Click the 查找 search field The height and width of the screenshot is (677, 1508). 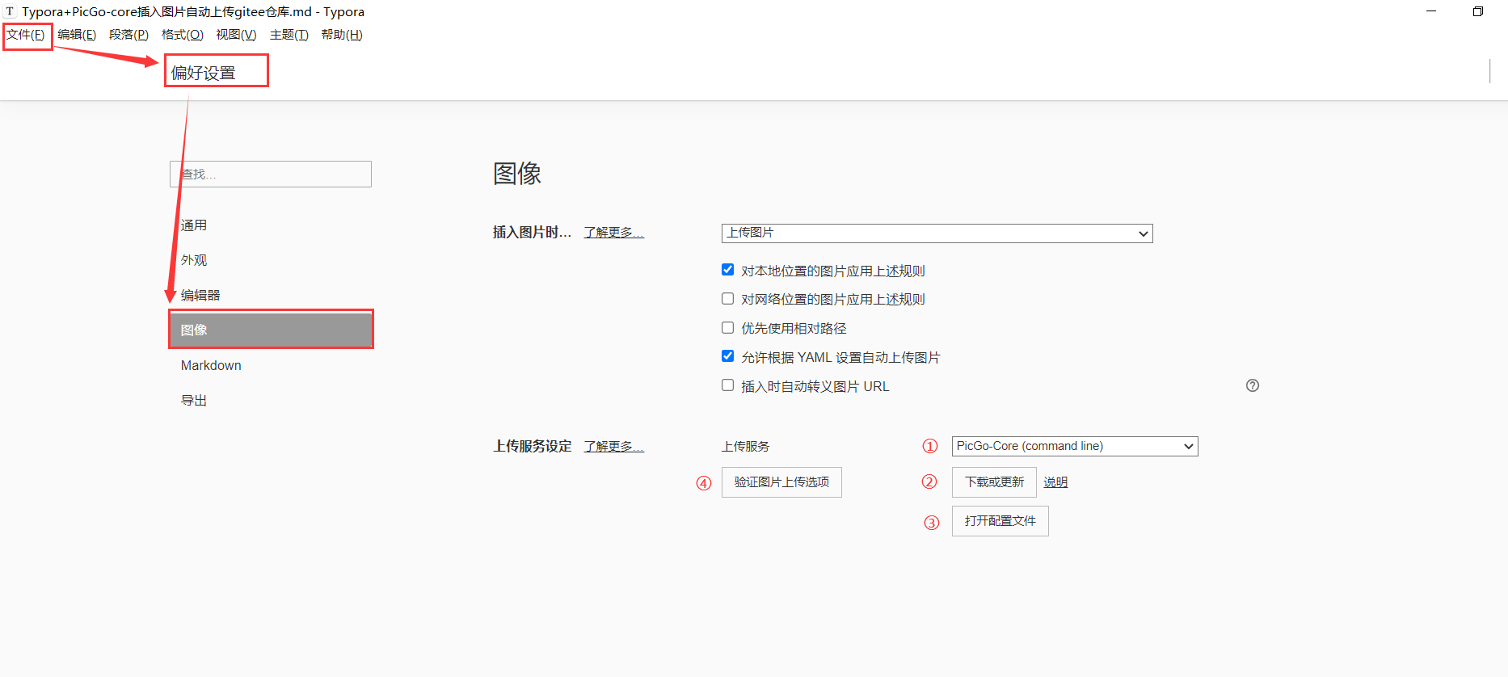coord(271,174)
